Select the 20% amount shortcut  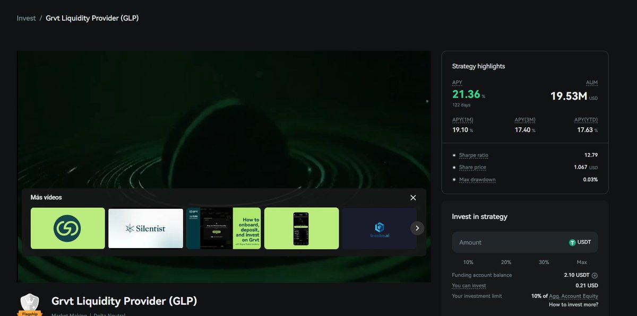pos(506,262)
